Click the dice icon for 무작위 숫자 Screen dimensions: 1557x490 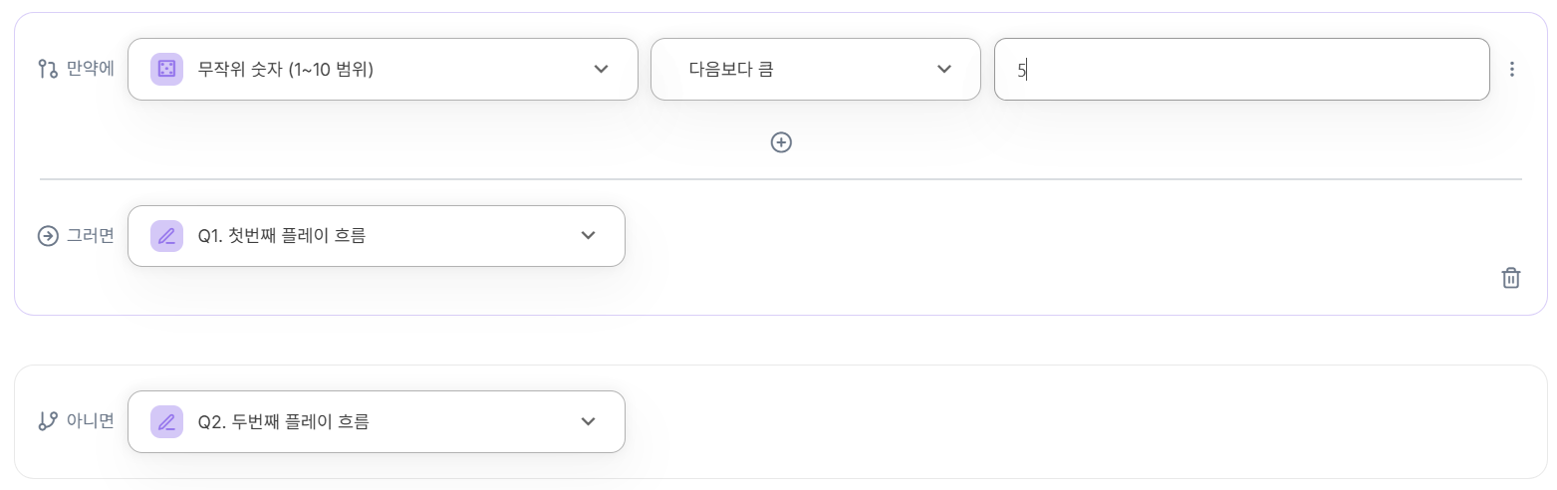166,69
